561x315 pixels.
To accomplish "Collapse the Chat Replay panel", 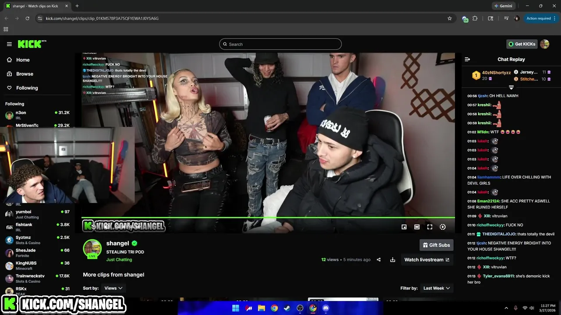I will pyautogui.click(x=467, y=59).
